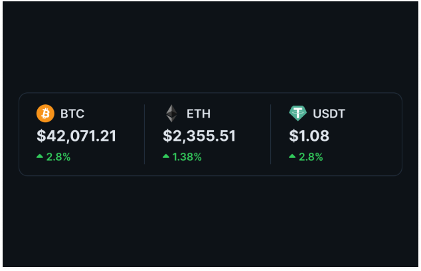Screen dimensions: 421x271
Task: Click the 1.38% change under ETH
Action: pyautogui.click(x=187, y=157)
